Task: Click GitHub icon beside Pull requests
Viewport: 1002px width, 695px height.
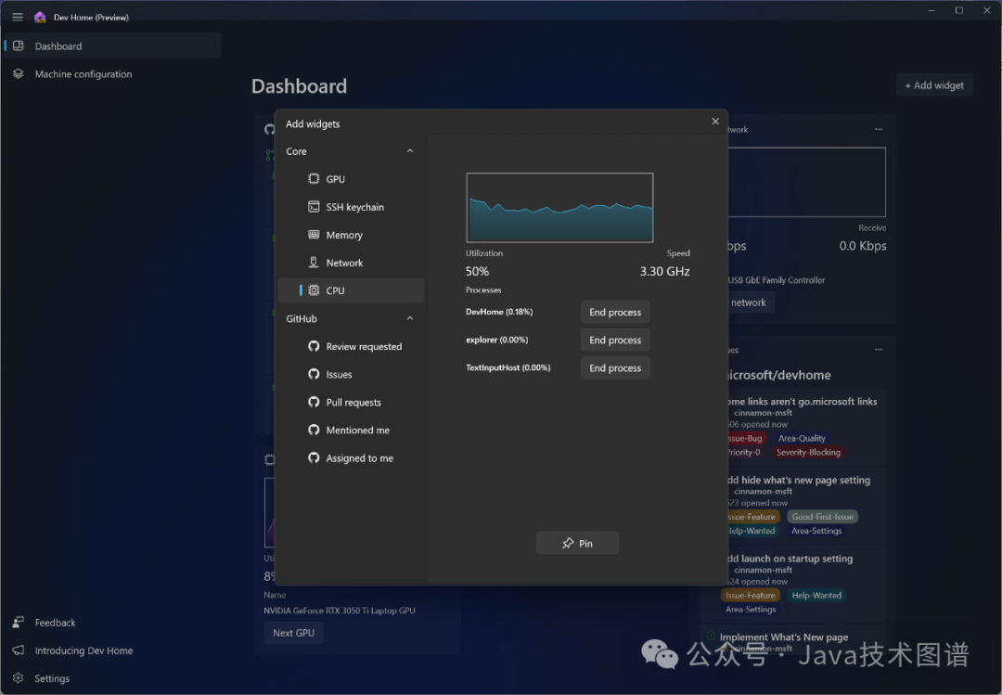Action: tap(314, 402)
